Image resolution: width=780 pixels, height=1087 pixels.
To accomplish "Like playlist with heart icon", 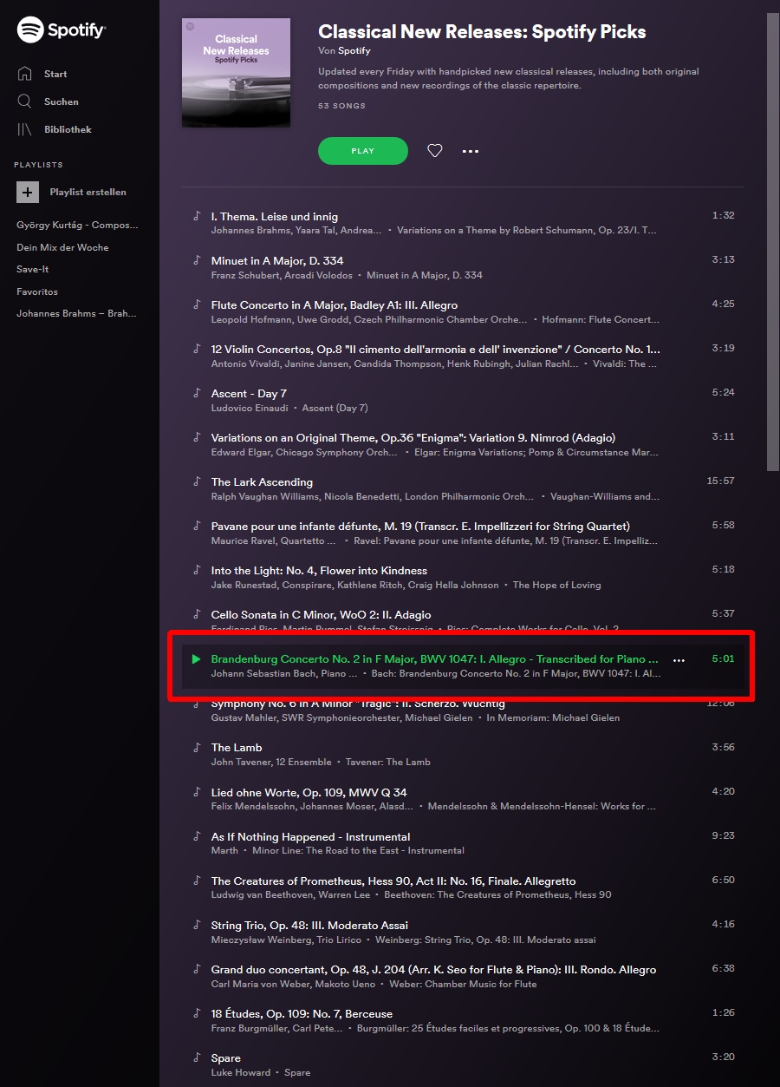I will [x=435, y=151].
